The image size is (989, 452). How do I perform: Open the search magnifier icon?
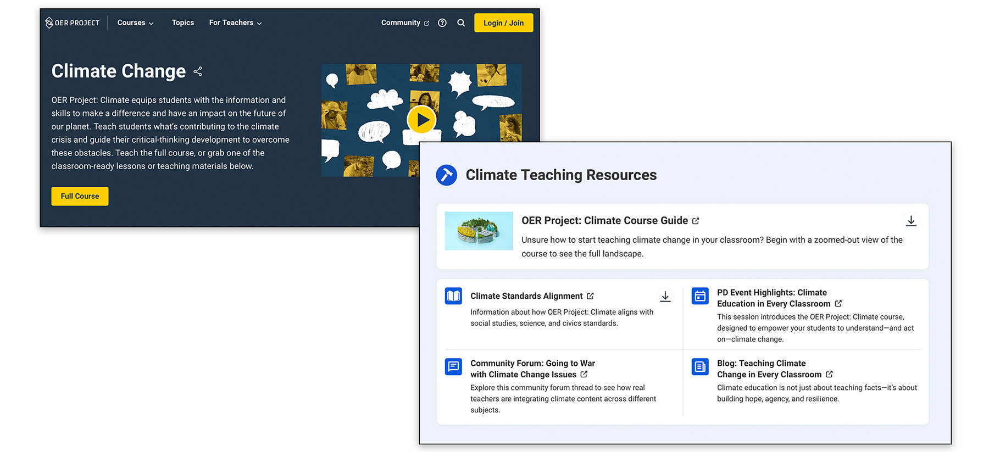click(x=461, y=23)
